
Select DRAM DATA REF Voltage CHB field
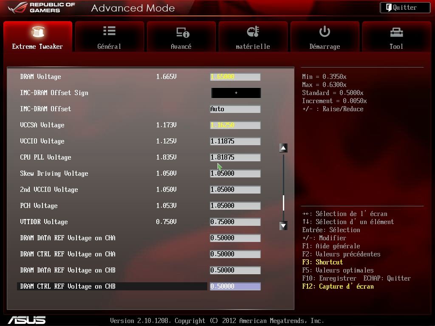(x=235, y=270)
